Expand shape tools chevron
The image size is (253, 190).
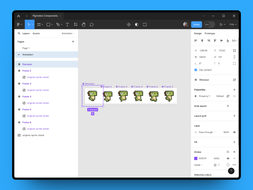[x=52, y=24]
